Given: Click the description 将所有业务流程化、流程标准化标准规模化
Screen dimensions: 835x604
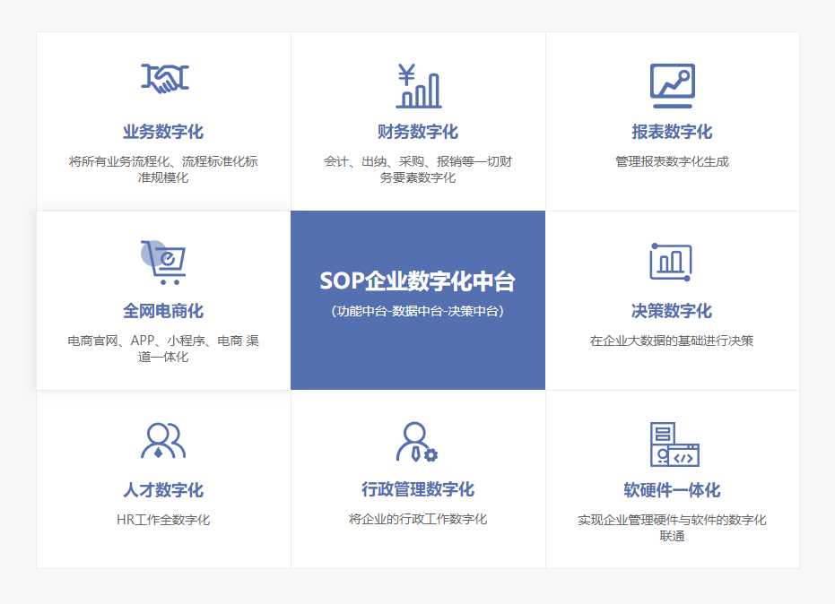Looking at the screenshot, I should 163,169.
